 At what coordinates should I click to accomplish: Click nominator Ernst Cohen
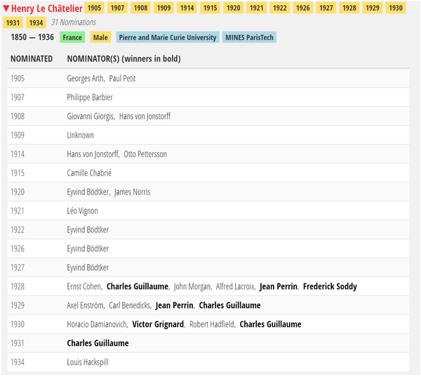point(85,286)
